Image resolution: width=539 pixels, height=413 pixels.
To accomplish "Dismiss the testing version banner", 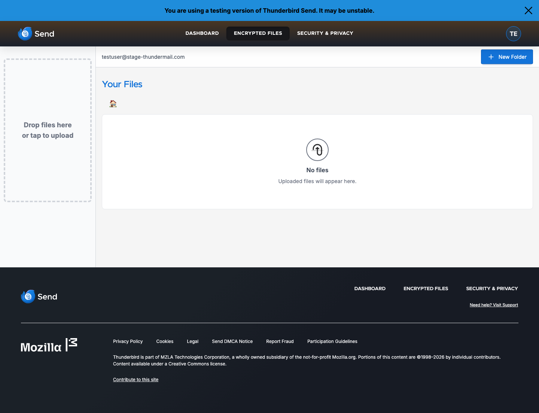I will (528, 10).
